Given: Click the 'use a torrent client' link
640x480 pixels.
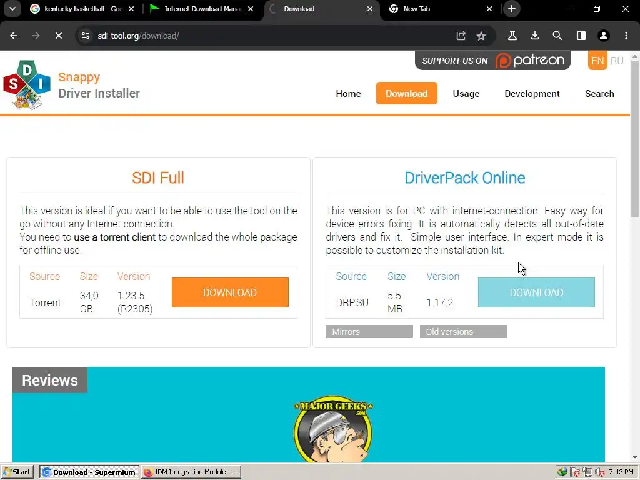Looking at the screenshot, I should 115,237.
